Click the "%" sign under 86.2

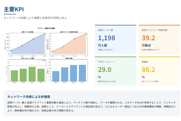tap(143, 77)
